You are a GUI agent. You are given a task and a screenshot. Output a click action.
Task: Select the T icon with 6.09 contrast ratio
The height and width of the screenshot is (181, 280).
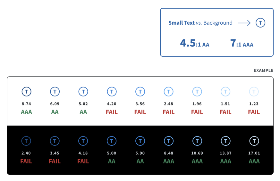pyautogui.click(x=55, y=92)
